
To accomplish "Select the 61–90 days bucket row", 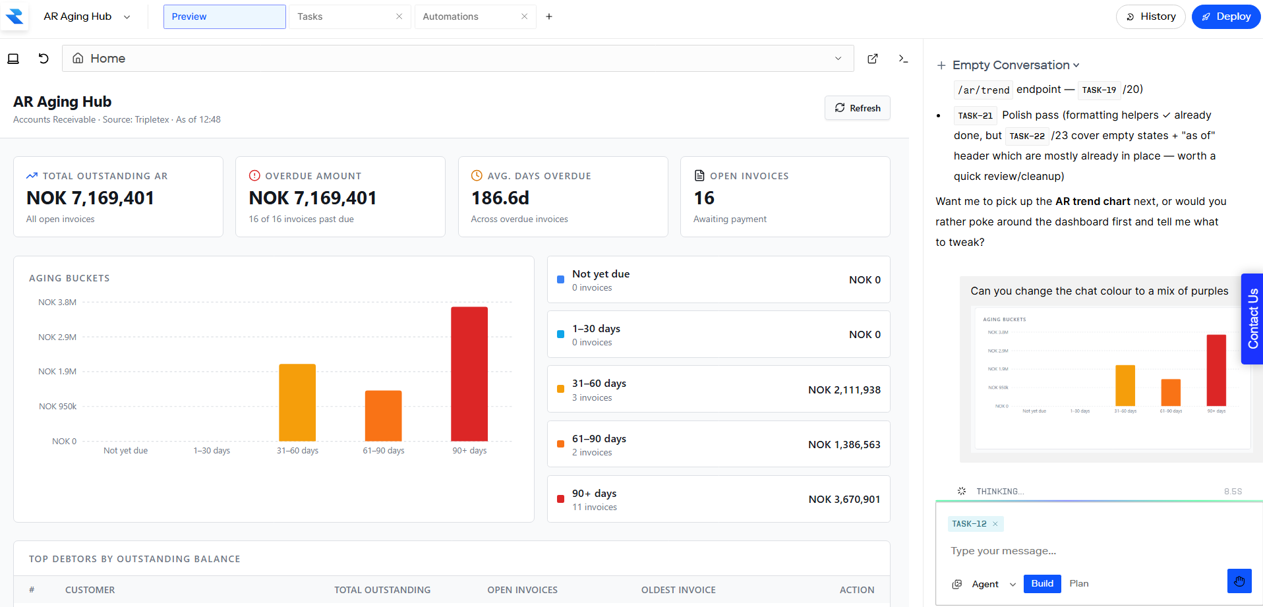I will click(719, 445).
